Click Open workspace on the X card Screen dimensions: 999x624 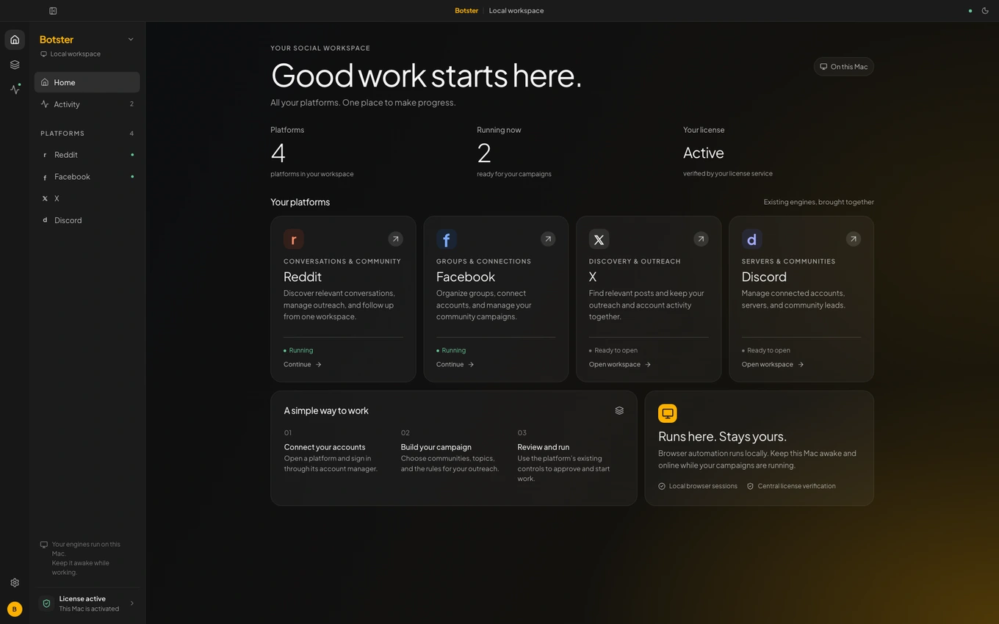coord(620,364)
